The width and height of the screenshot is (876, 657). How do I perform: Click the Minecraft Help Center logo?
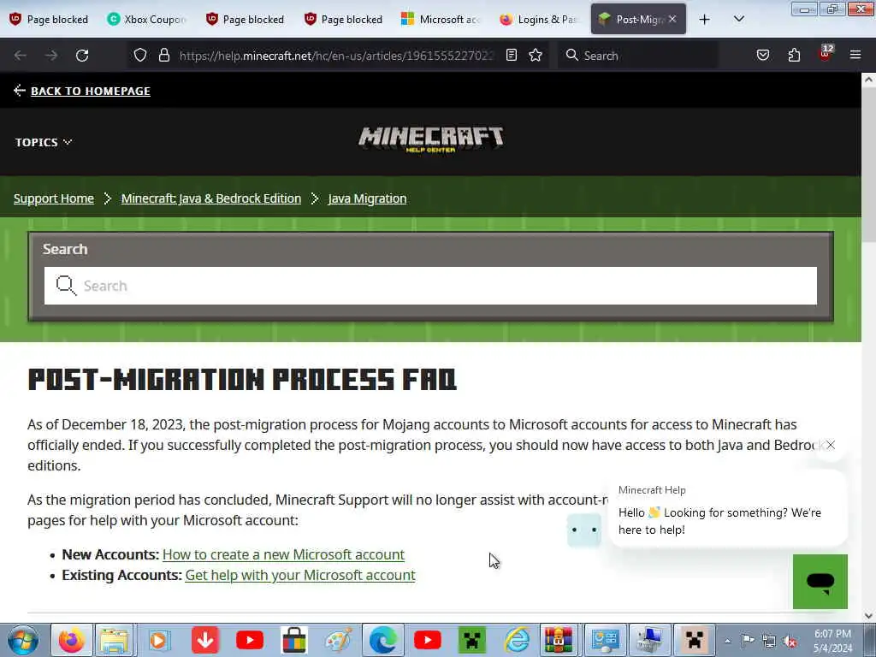coord(431,139)
